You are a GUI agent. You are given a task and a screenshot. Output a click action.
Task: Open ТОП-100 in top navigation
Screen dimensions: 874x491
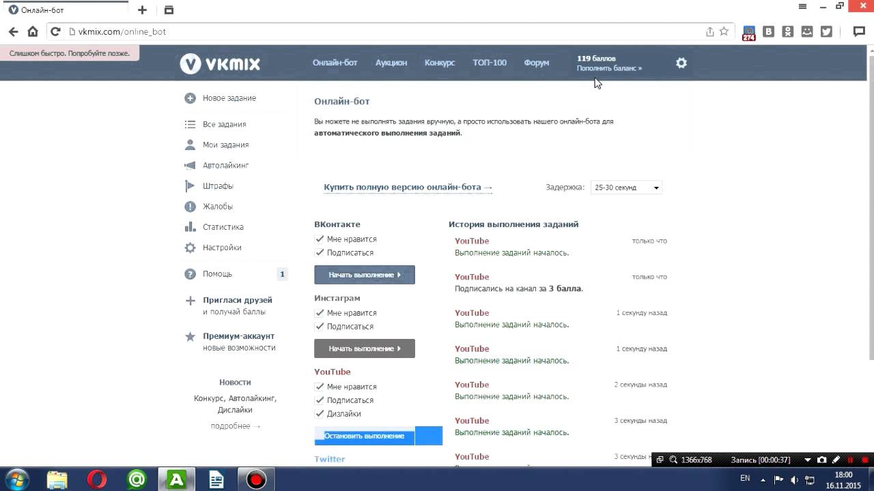pyautogui.click(x=490, y=63)
